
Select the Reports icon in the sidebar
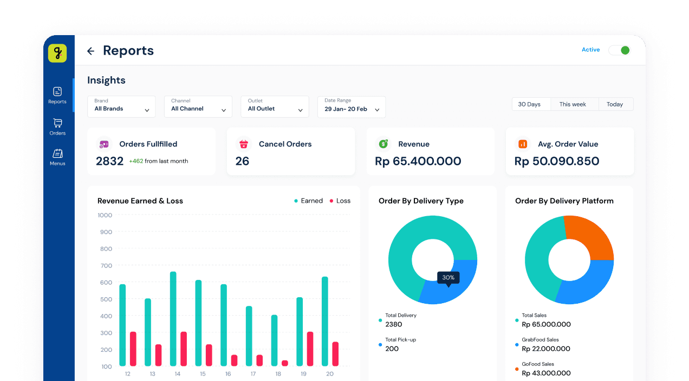click(x=57, y=92)
